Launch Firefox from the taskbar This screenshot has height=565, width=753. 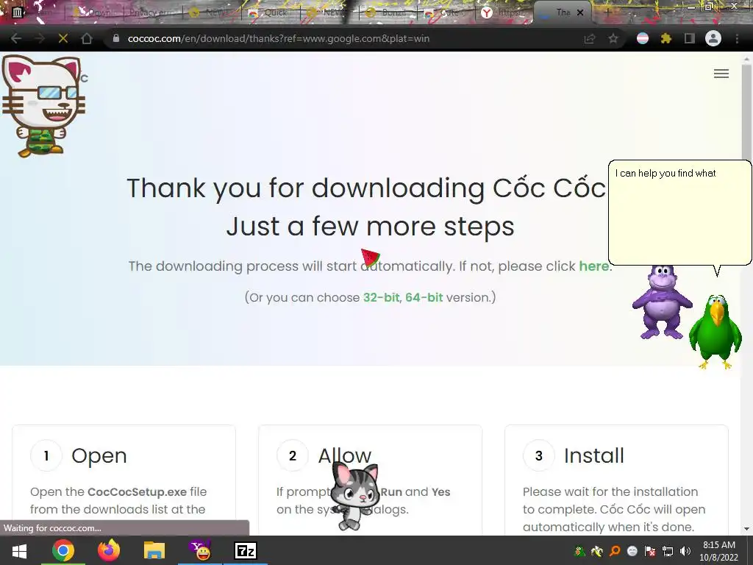(109, 550)
